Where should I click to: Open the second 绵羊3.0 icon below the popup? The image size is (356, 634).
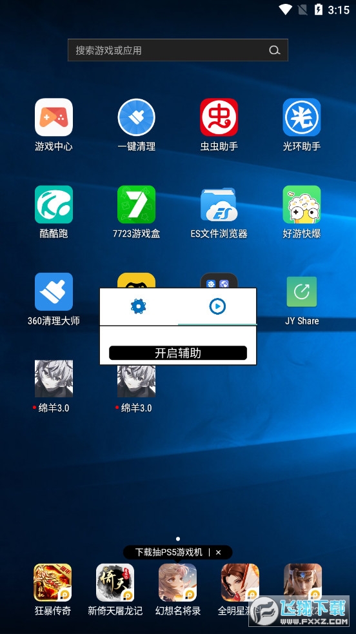coord(136,381)
